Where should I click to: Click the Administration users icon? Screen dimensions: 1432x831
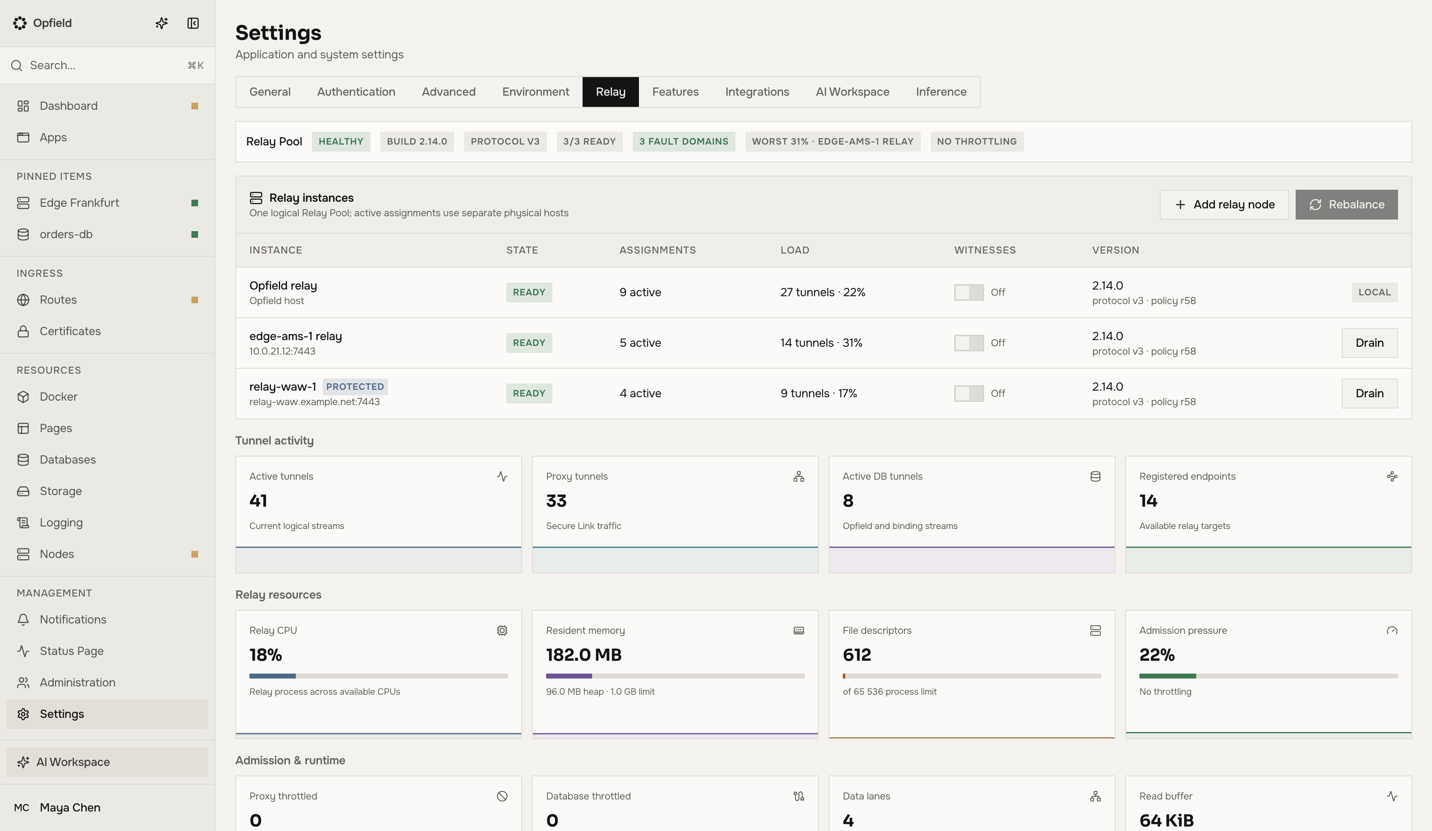23,683
